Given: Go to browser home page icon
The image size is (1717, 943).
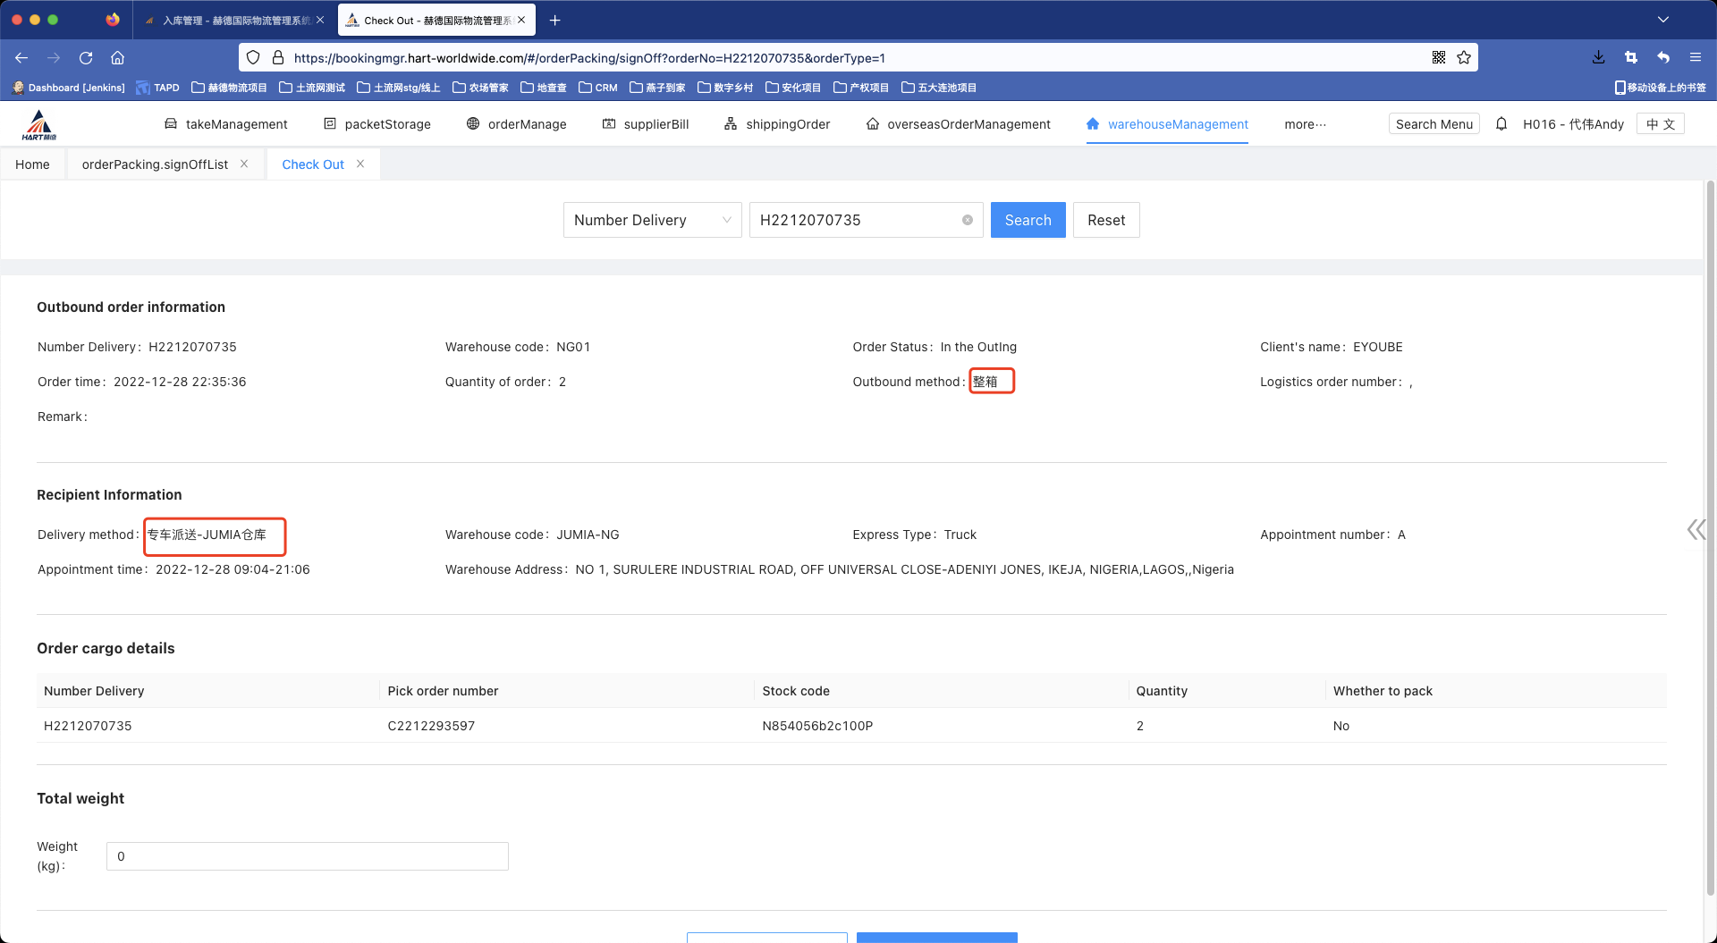Looking at the screenshot, I should click(117, 58).
